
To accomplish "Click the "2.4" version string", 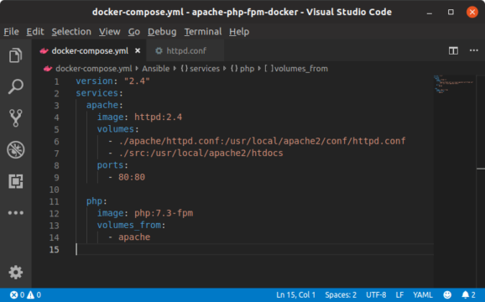I will [137, 81].
